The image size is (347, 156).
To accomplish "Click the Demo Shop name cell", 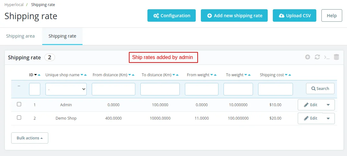I will 66,118.
